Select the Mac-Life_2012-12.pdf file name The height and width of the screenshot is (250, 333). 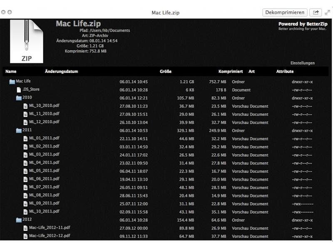coord(50,235)
